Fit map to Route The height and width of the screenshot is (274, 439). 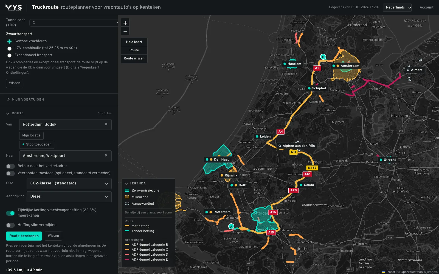[134, 50]
